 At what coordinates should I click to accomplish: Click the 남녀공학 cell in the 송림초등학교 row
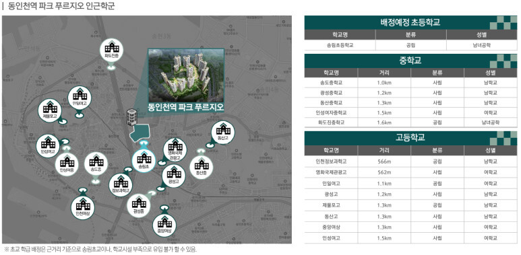tap(481, 45)
